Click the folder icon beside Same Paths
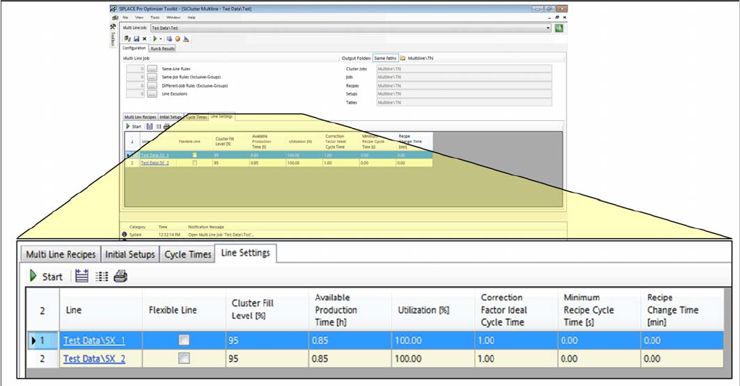 tap(403, 58)
